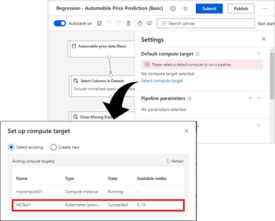Screen dimensions: 275x221
Task: Click the save pipeline disk icon
Action: [x=99, y=23]
